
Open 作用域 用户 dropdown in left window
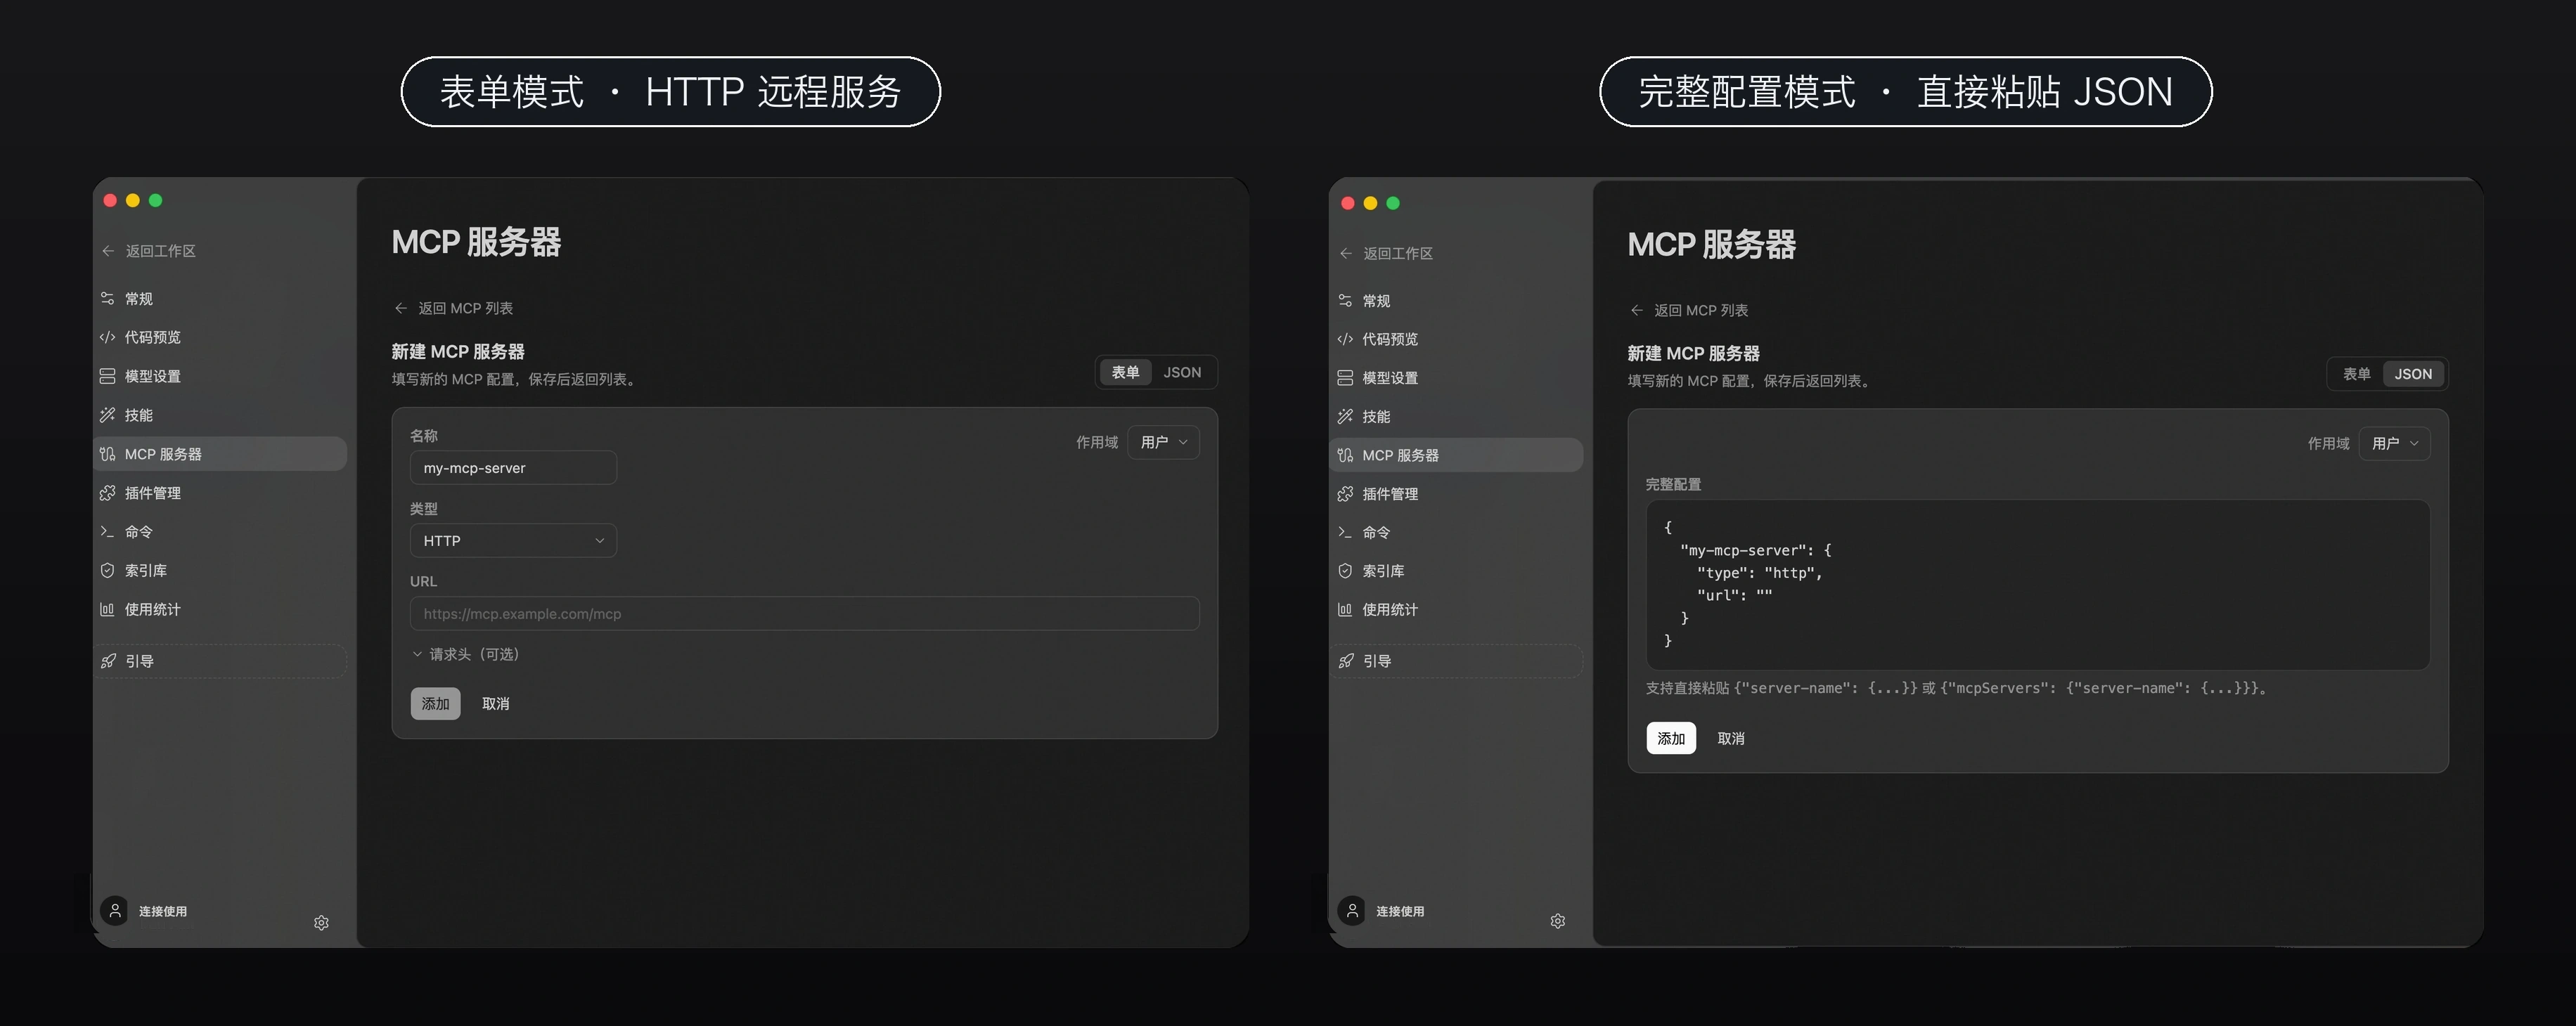tap(1163, 442)
